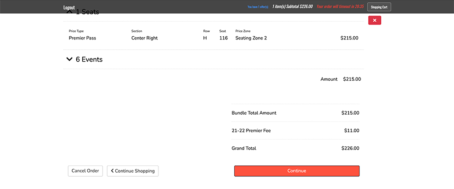The image size is (454, 189).
Task: Click the row H value
Action: coord(205,38)
